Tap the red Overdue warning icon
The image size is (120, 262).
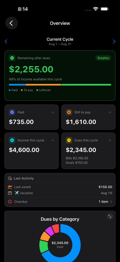coord(10,202)
